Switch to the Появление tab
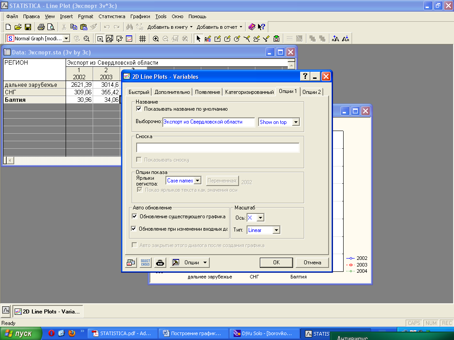The height and width of the screenshot is (340, 454). click(207, 92)
